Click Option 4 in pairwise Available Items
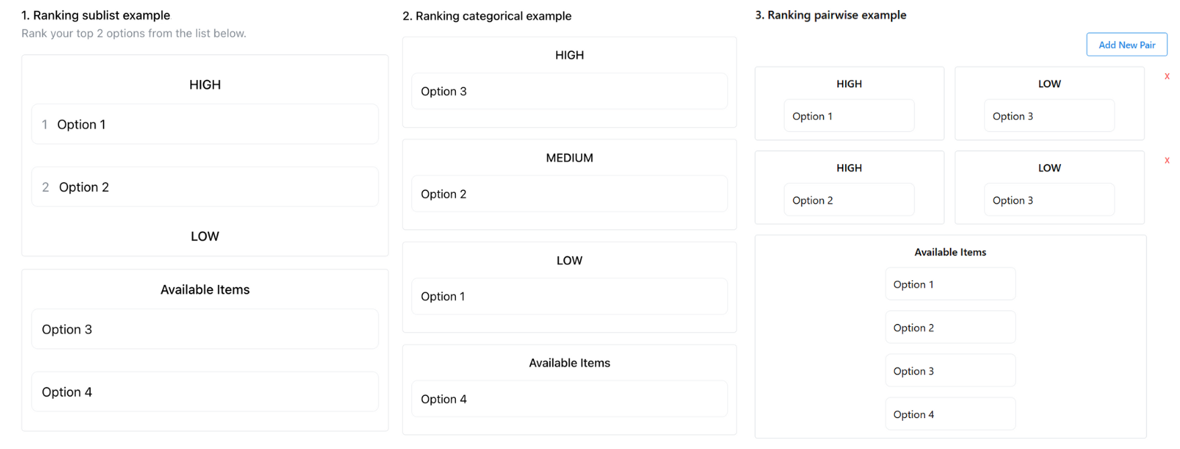This screenshot has width=1180, height=449. [x=950, y=414]
